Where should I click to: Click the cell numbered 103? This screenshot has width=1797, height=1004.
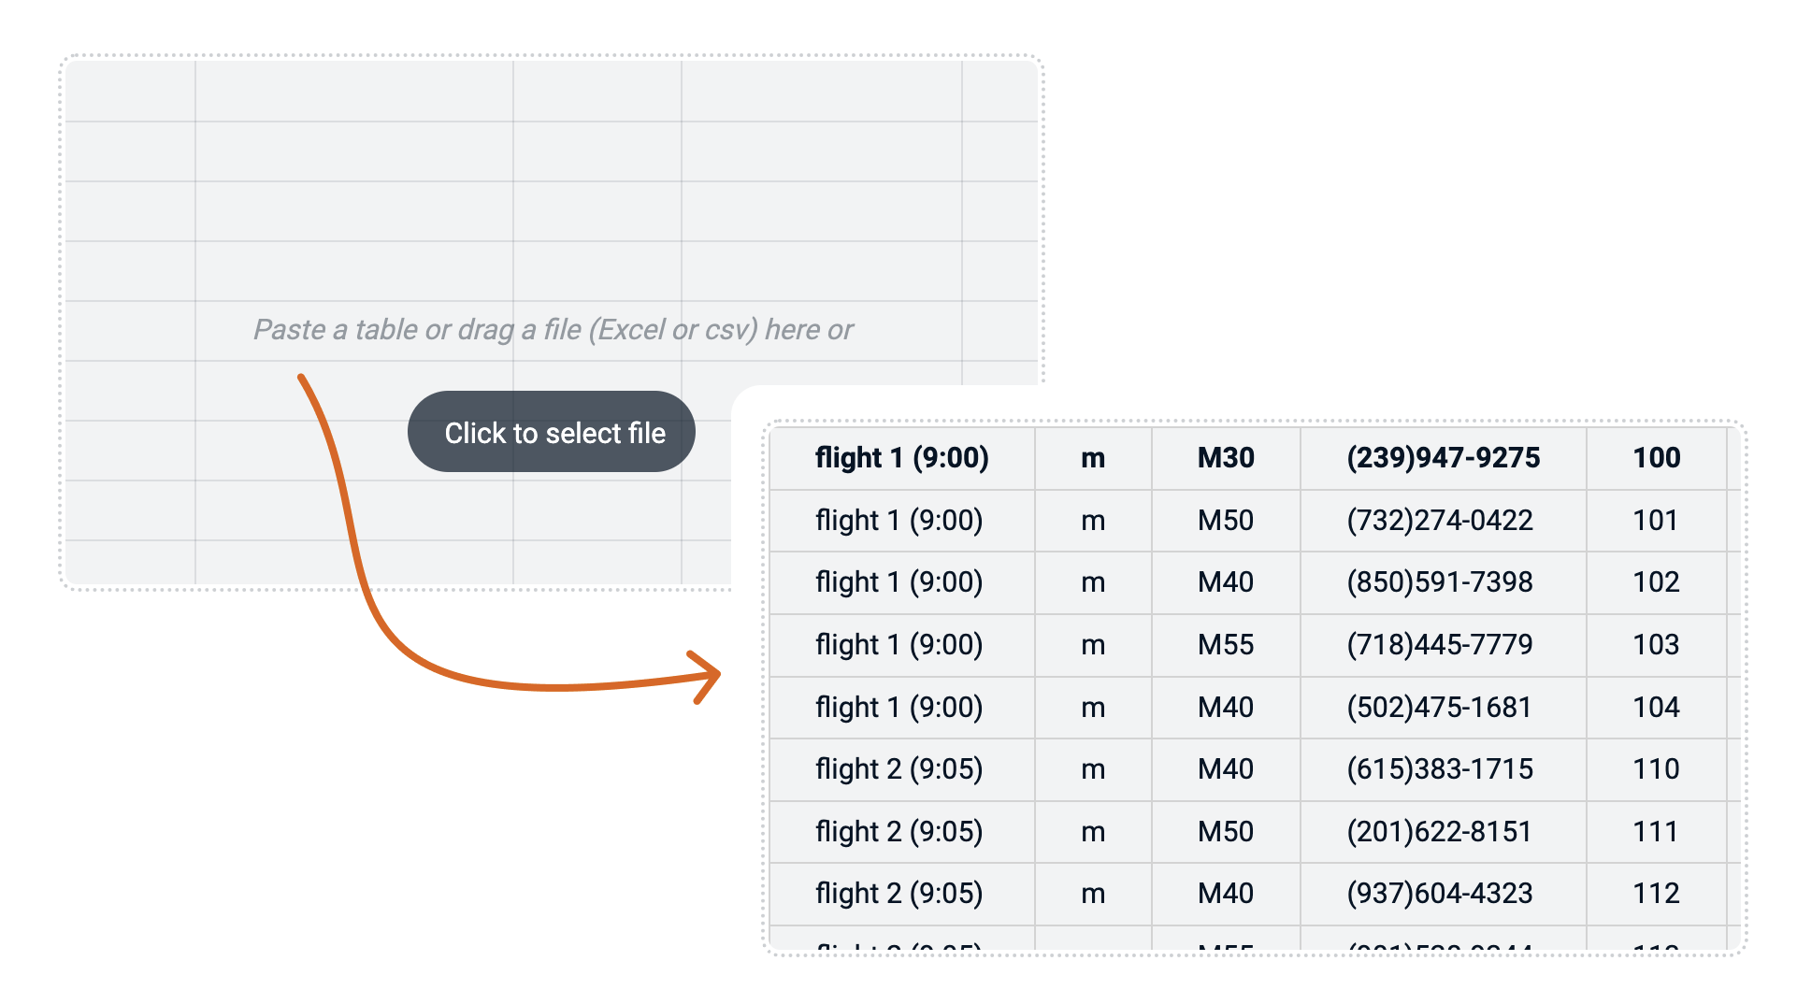1655,645
